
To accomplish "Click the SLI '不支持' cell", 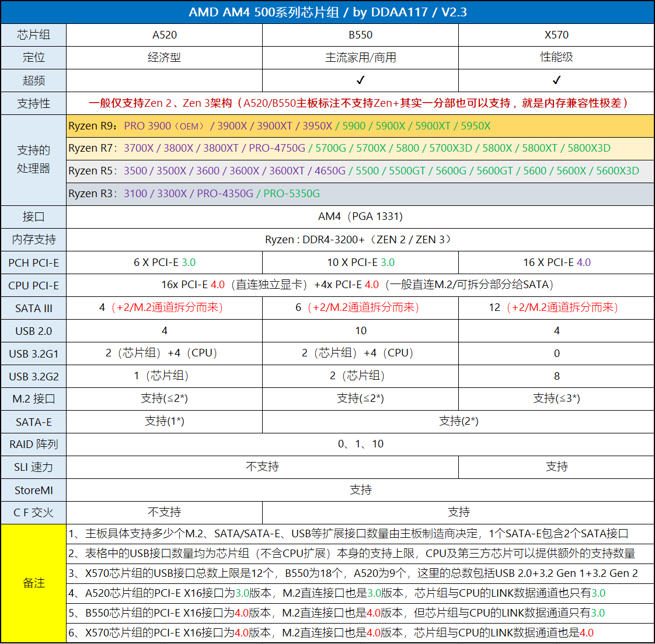I will (x=262, y=467).
